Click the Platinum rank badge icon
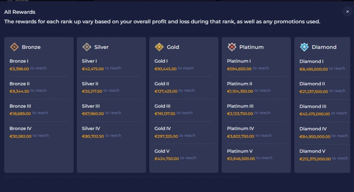This screenshot has height=192, width=354. coord(232,47)
